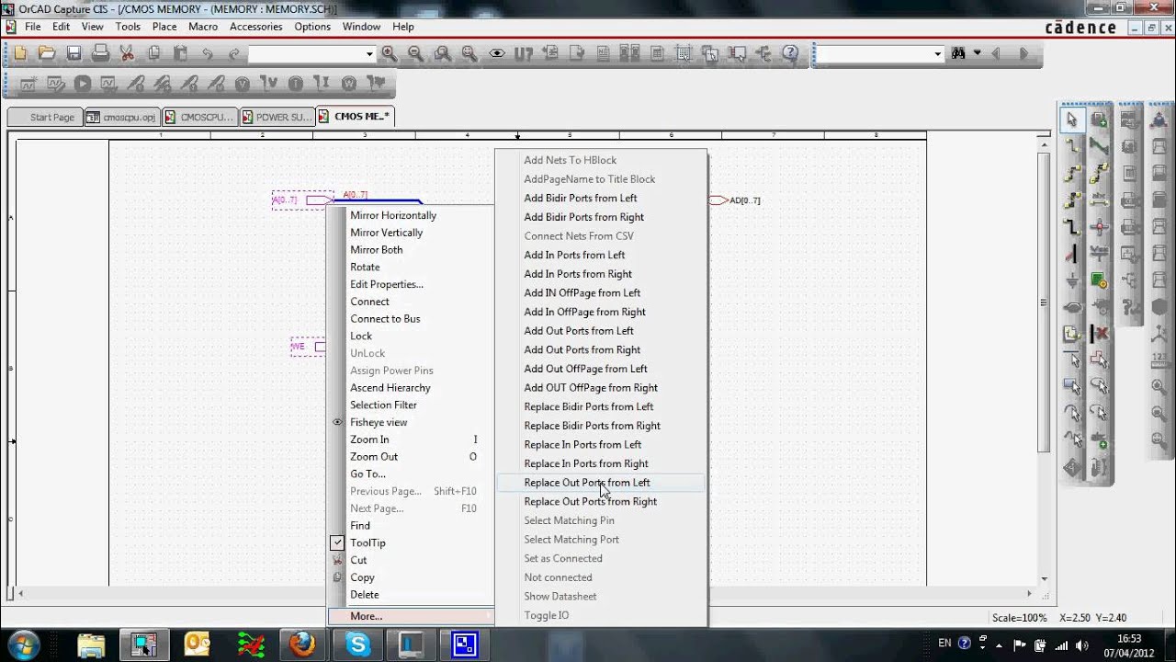Click the Place Wire tool icon
The image size is (1176, 662).
pyautogui.click(x=1071, y=146)
